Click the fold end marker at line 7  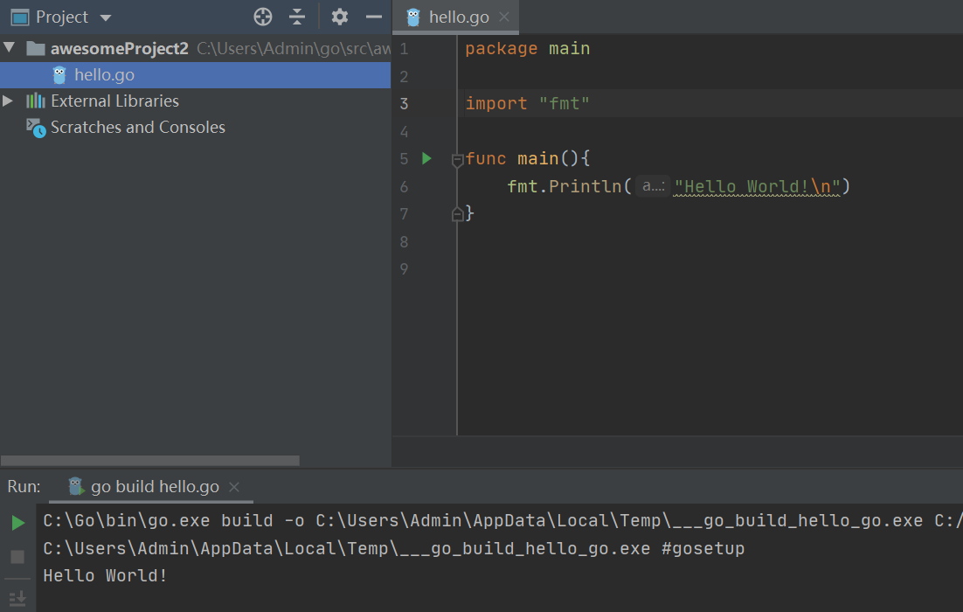[457, 214]
